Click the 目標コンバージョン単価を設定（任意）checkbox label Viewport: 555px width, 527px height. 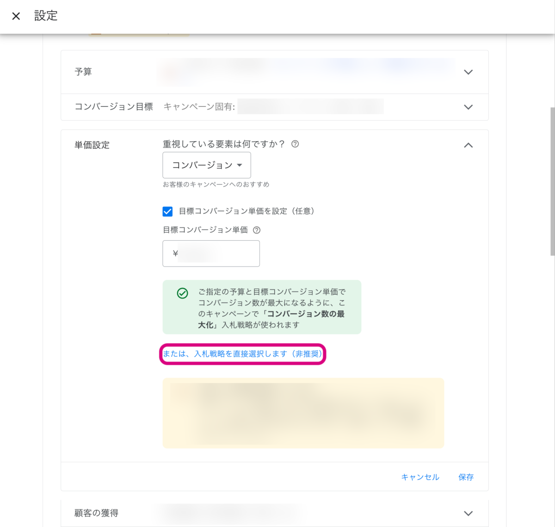point(247,211)
